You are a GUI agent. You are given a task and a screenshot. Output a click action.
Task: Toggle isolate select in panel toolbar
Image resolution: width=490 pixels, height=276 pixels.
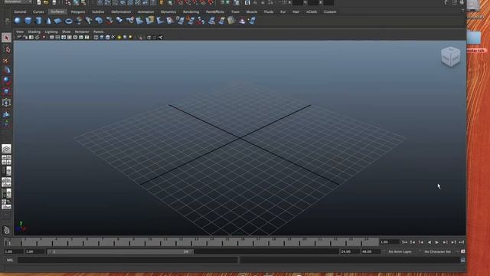(141, 38)
